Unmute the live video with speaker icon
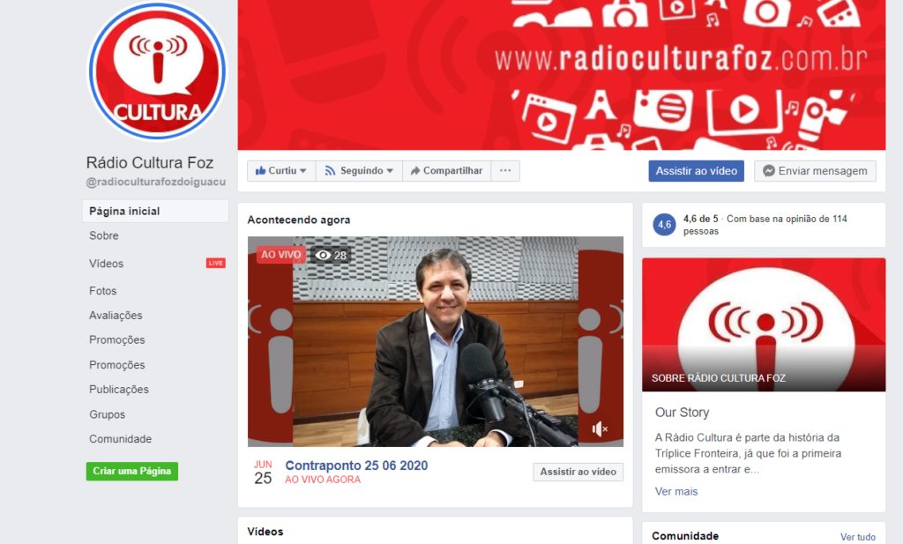Screen dimensions: 903x544 click(x=600, y=428)
